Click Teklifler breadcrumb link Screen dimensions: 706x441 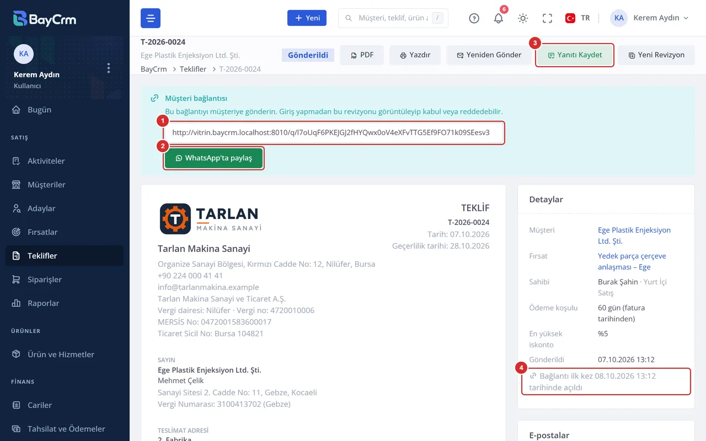[x=193, y=69]
